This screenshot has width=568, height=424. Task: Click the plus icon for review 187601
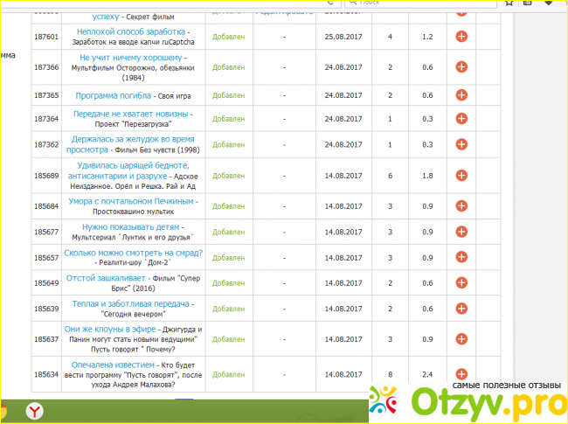click(461, 38)
